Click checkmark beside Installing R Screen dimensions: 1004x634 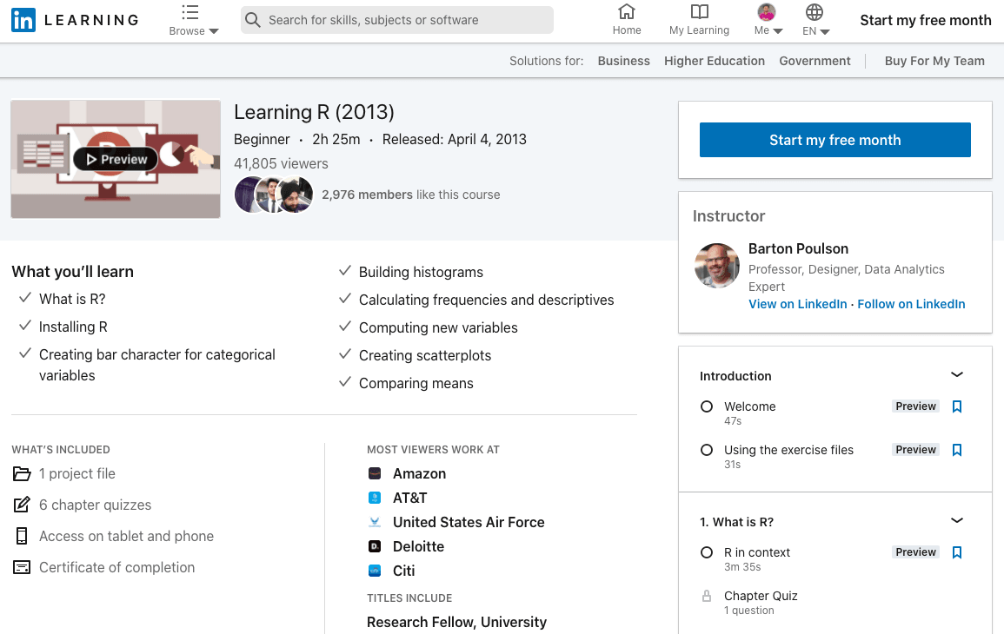point(25,325)
